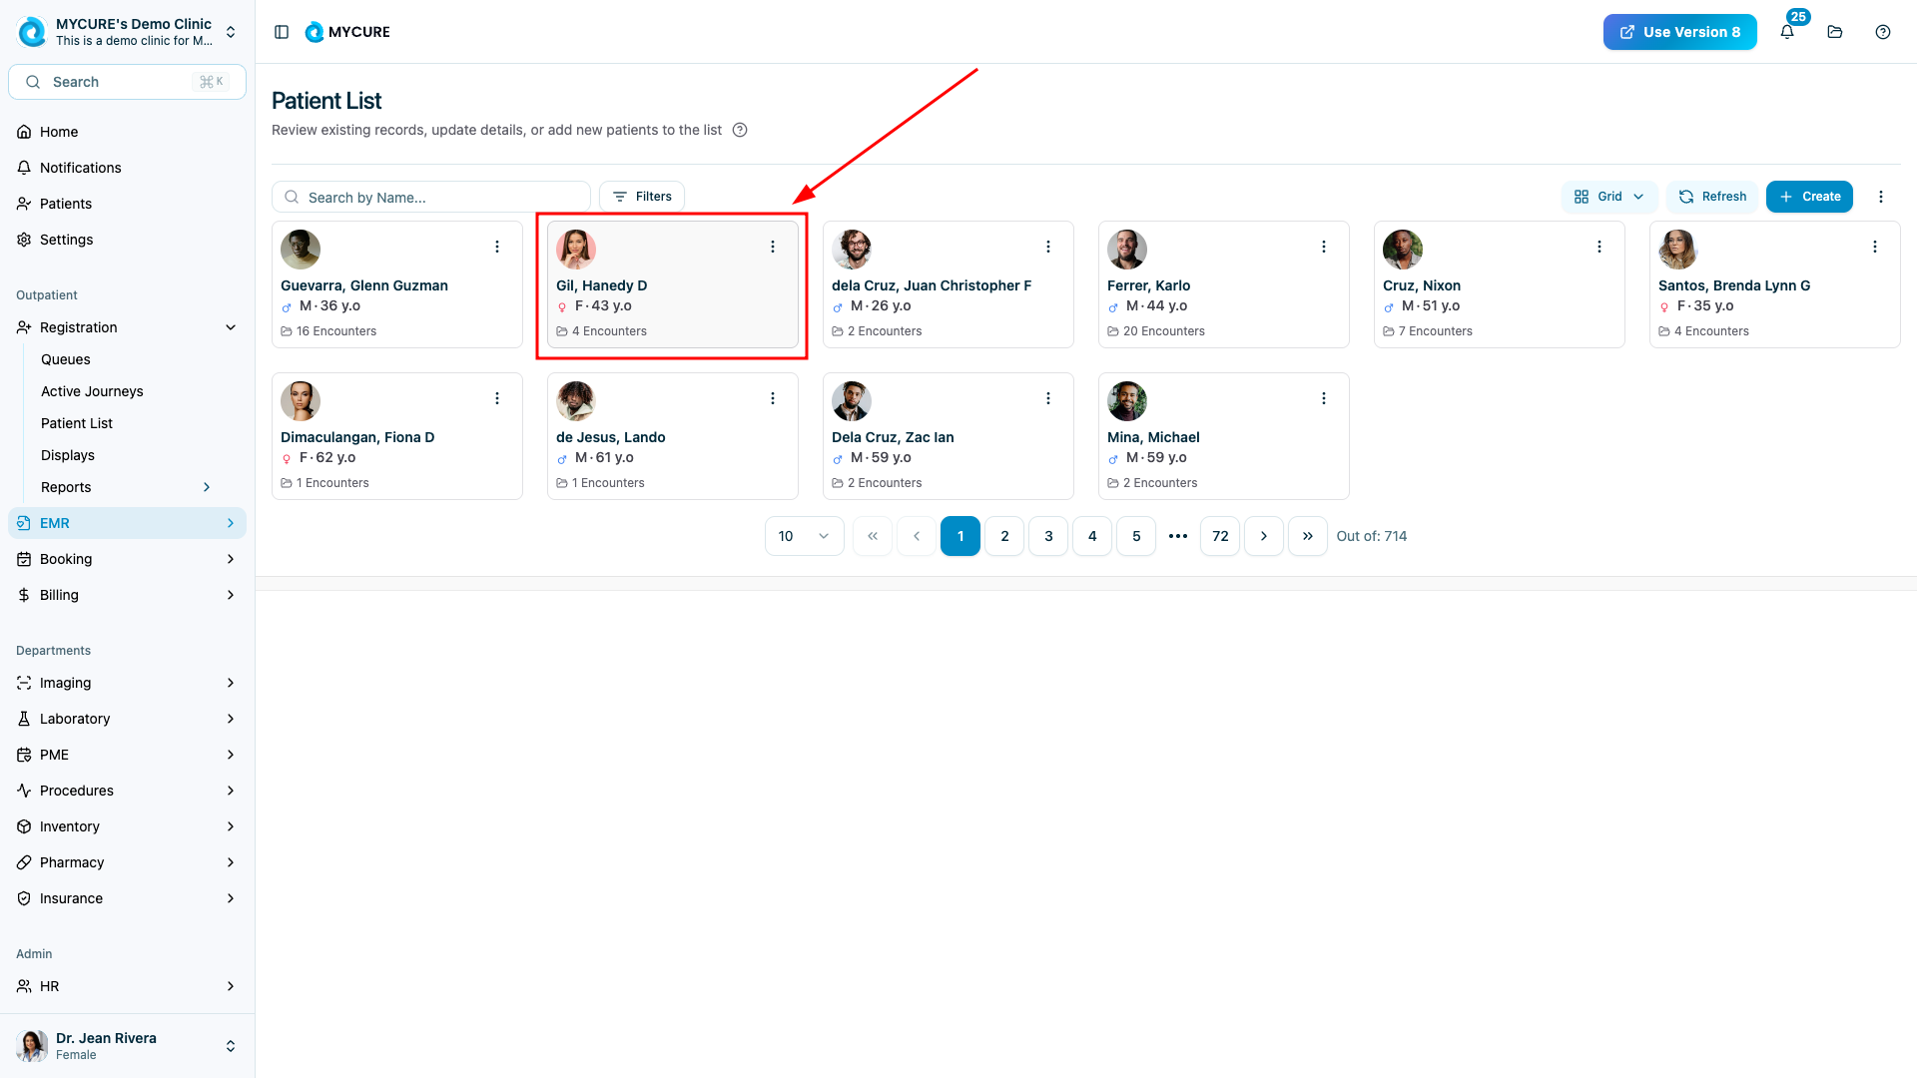Open Settings in sidebar
Viewport: 1917px width, 1078px height.
click(66, 240)
